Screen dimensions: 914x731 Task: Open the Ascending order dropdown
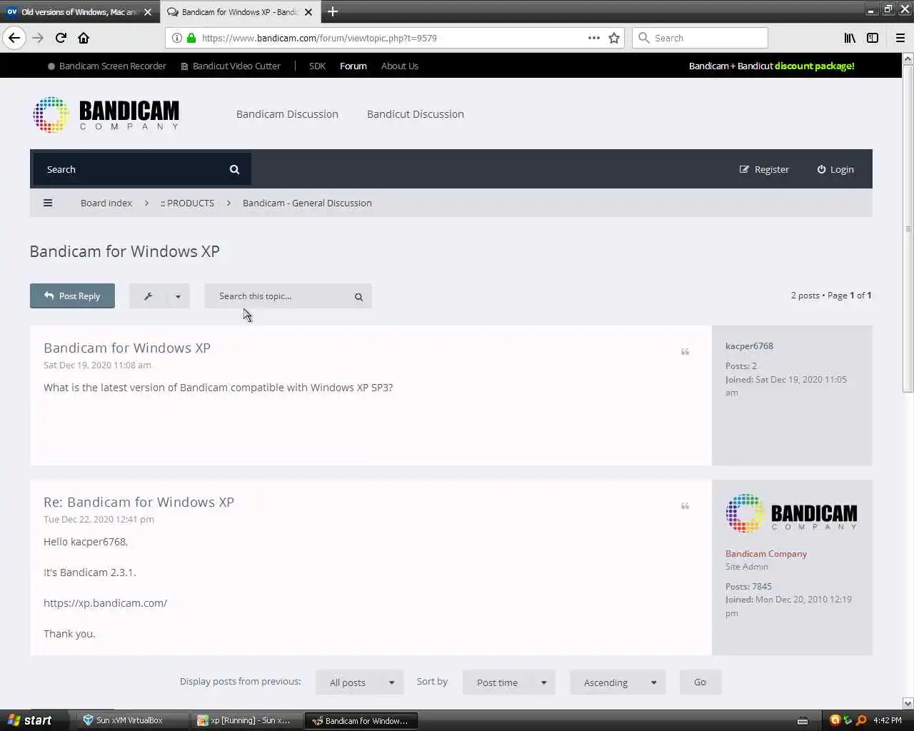coord(618,682)
